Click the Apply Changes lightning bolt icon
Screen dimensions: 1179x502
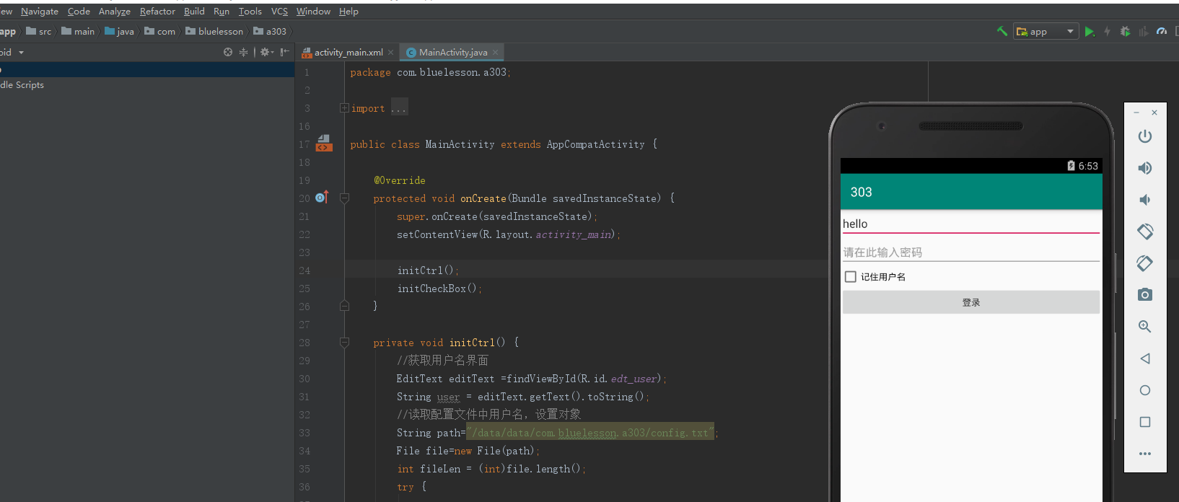pyautogui.click(x=1107, y=32)
